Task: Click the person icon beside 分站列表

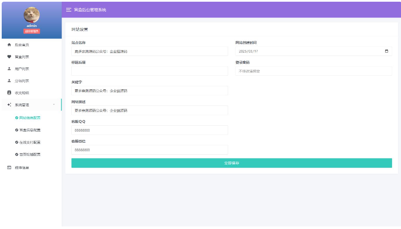Action: point(9,81)
